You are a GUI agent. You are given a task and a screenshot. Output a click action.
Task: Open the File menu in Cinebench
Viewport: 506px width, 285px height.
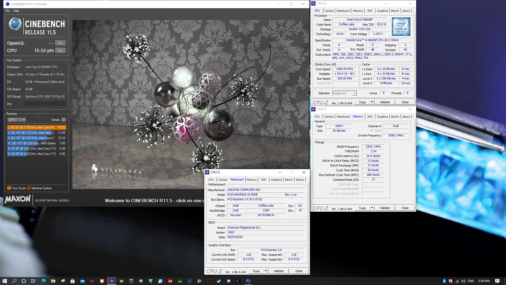(8, 11)
